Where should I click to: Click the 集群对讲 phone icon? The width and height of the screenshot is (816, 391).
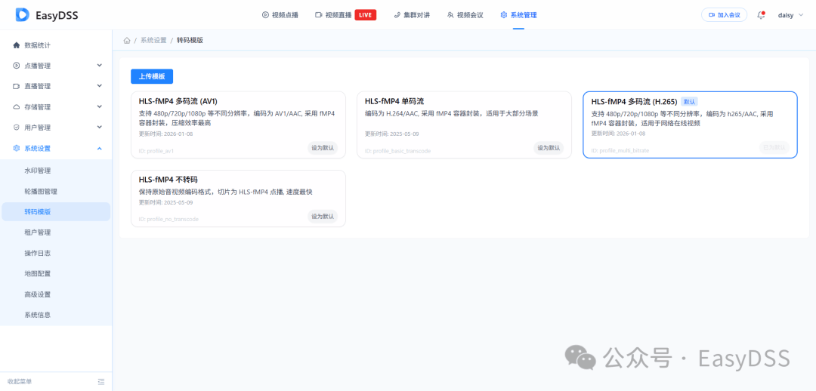397,15
